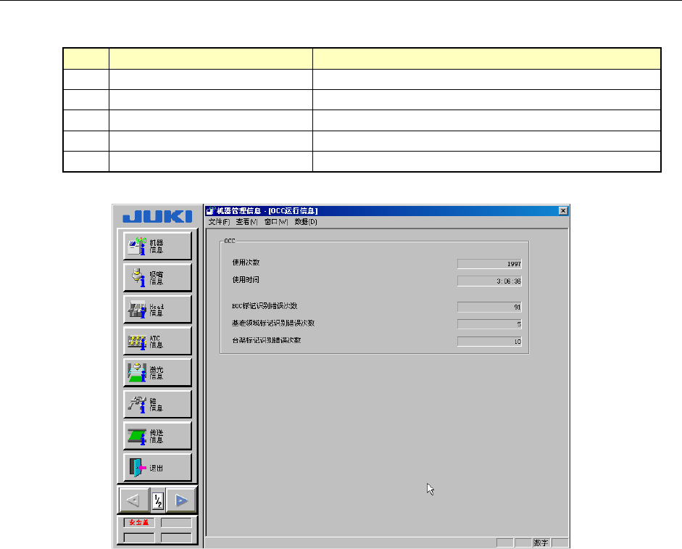Open 机器信息 machine info panel
The height and width of the screenshot is (549, 682).
coord(157,246)
